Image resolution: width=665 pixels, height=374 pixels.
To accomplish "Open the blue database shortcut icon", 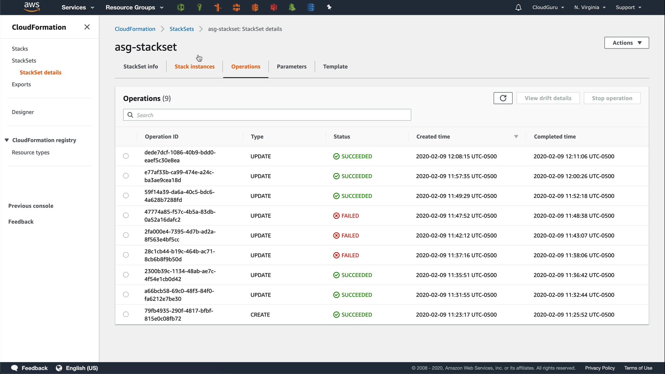I will (311, 7).
